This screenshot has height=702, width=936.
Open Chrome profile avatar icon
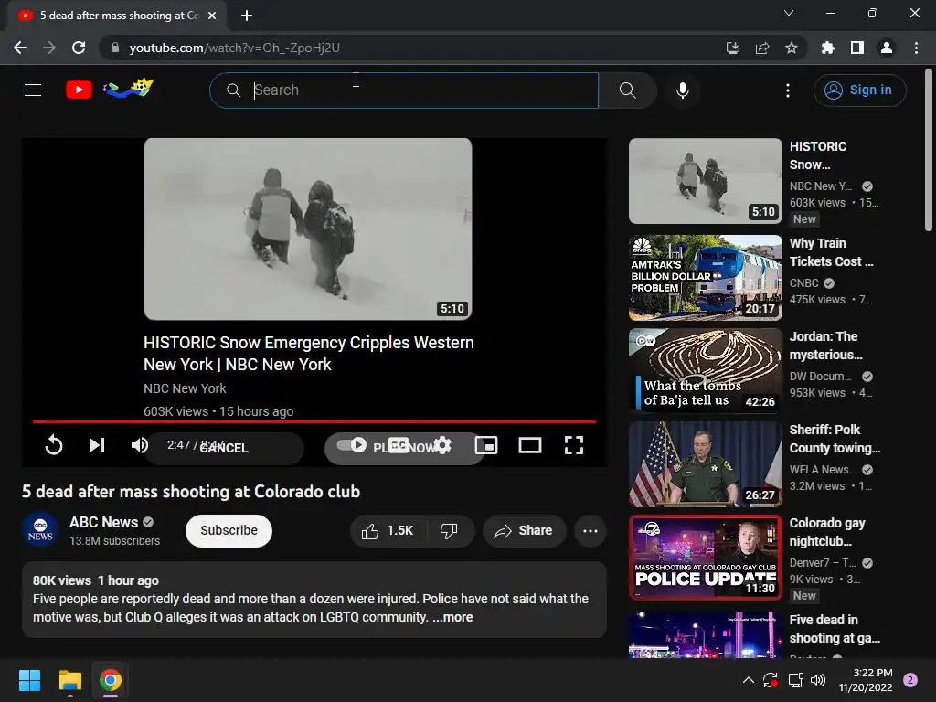(887, 48)
